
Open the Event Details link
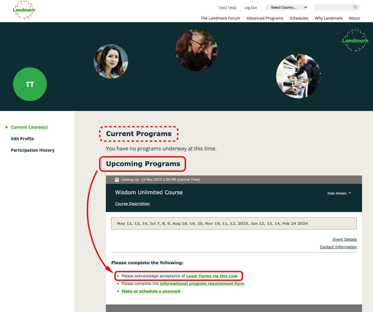[345, 239]
